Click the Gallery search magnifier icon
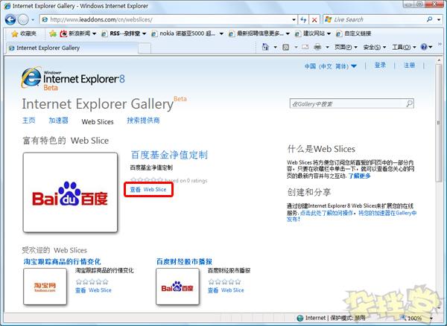 [x=410, y=103]
